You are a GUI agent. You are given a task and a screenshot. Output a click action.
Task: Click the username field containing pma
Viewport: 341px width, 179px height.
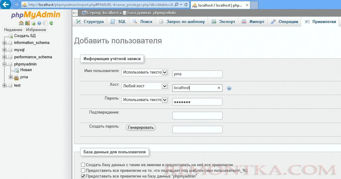coord(197,74)
